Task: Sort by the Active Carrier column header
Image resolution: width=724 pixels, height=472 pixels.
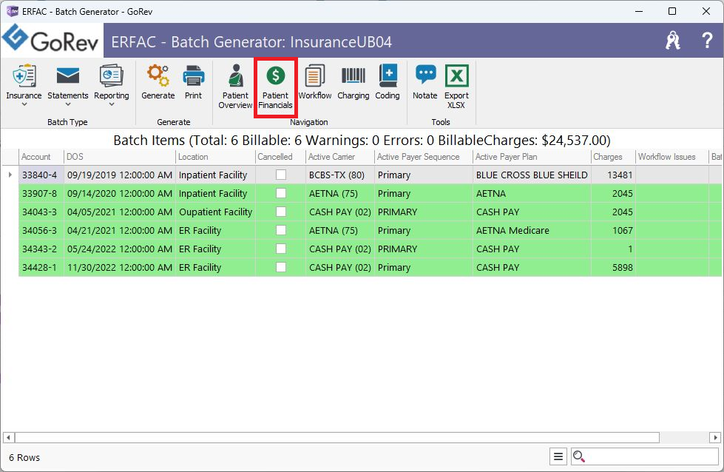Action: click(x=340, y=157)
